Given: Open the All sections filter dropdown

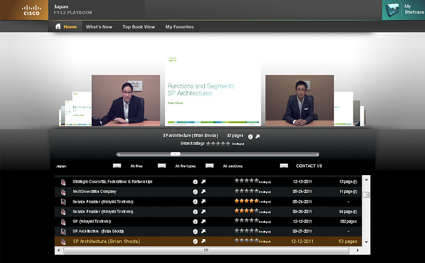Looking at the screenshot, I should pos(209,166).
